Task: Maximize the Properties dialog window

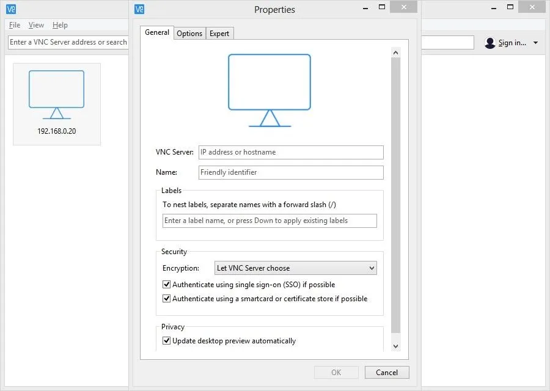Action: tap(381, 7)
